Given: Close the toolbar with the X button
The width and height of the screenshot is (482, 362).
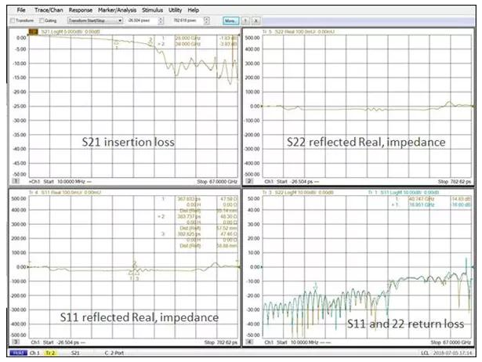Looking at the screenshot, I should point(255,21).
